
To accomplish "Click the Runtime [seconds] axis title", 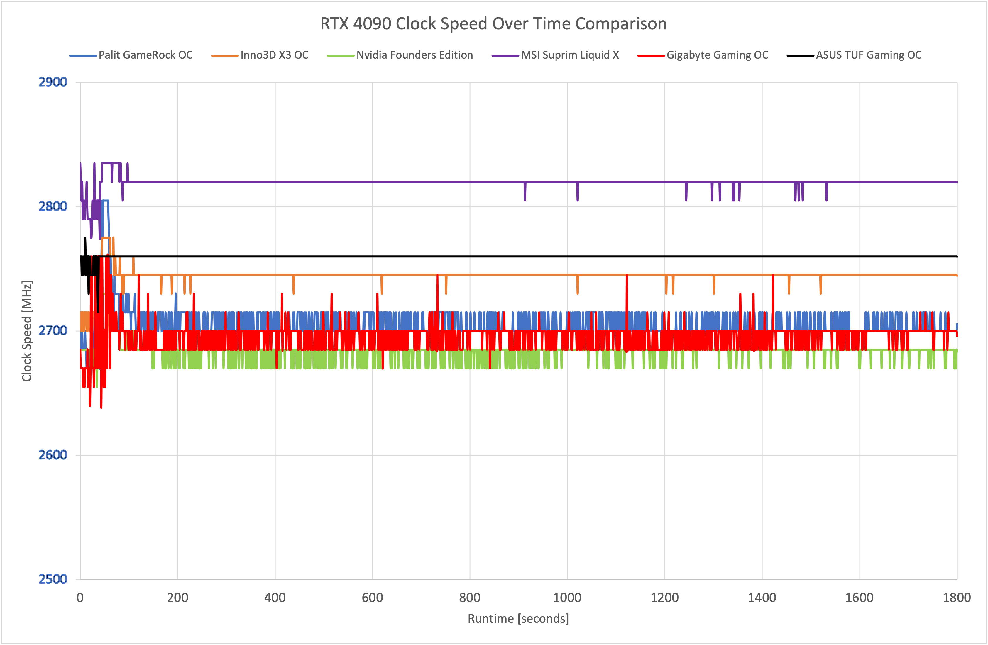I will coord(518,618).
